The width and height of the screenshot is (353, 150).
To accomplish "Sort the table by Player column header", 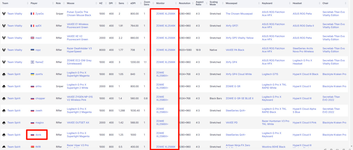I will click(34, 3).
